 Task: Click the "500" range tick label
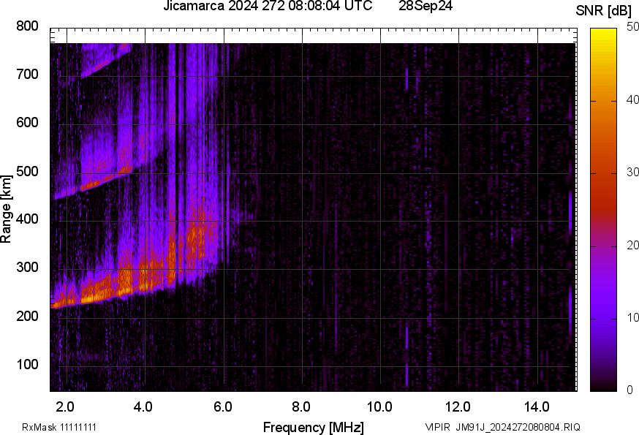pos(27,172)
